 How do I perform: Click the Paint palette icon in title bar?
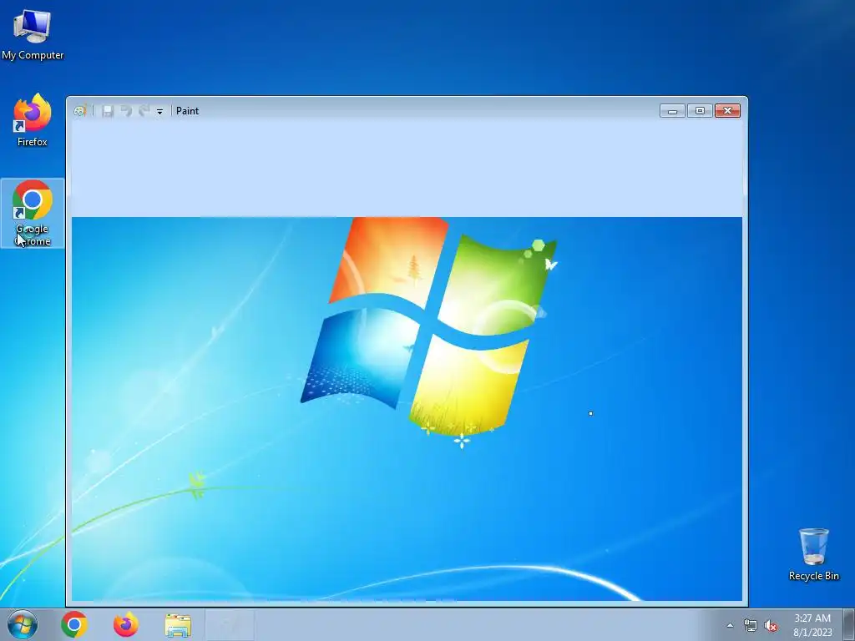[80, 111]
